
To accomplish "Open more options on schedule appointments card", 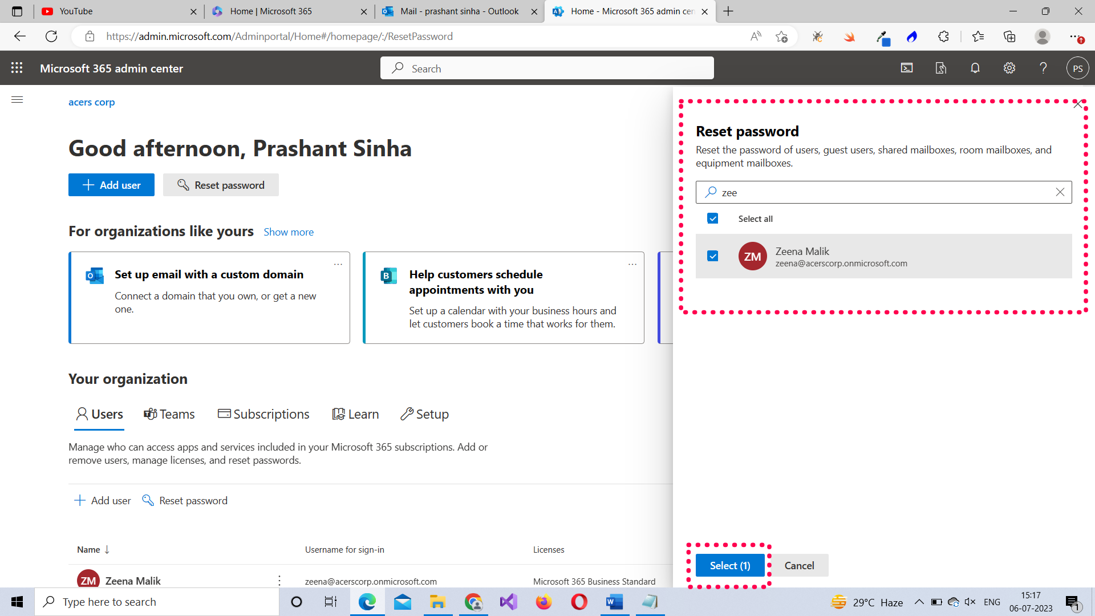I will pyautogui.click(x=632, y=264).
